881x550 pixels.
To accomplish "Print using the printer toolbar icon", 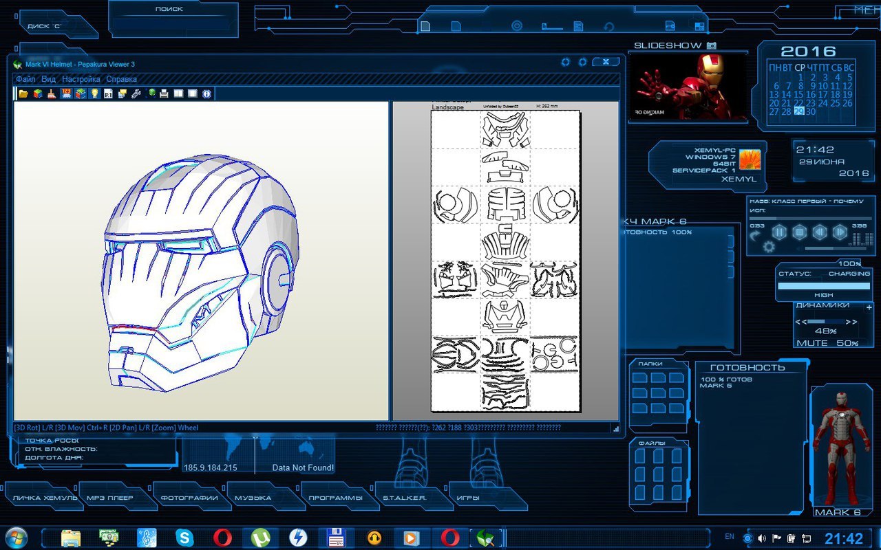I will coord(164,93).
